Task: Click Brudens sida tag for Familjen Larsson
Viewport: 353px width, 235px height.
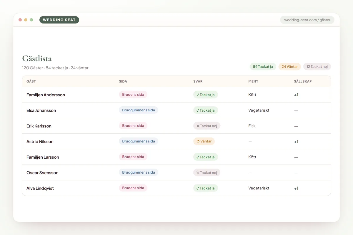Action: (x=133, y=157)
